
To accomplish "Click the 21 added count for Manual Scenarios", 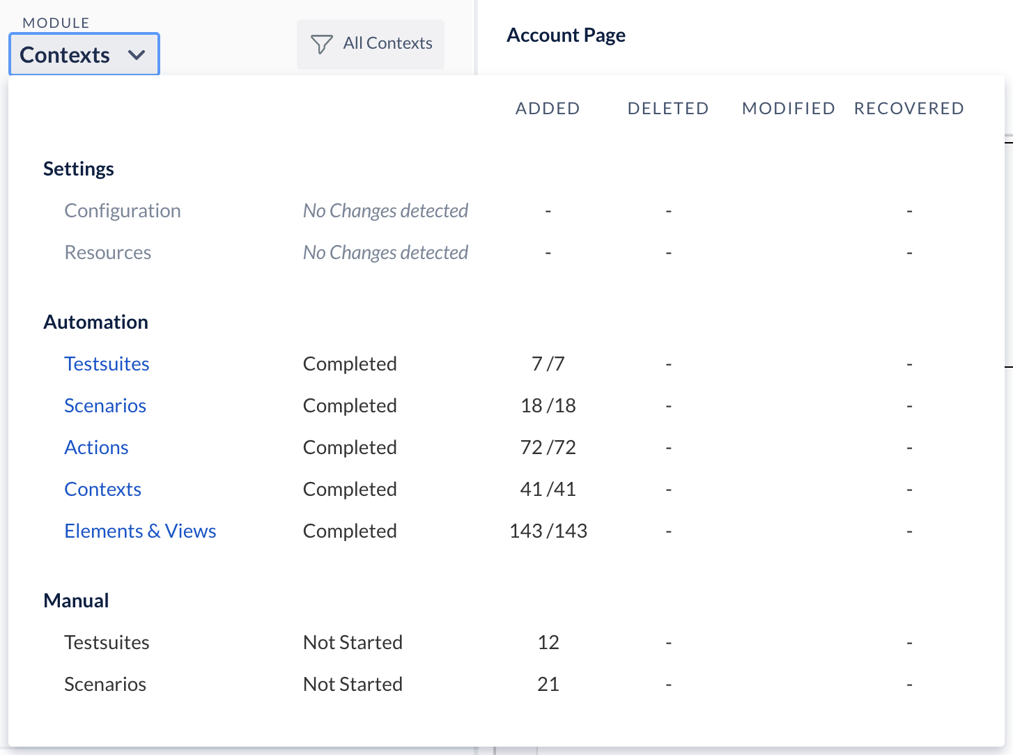I will point(548,684).
